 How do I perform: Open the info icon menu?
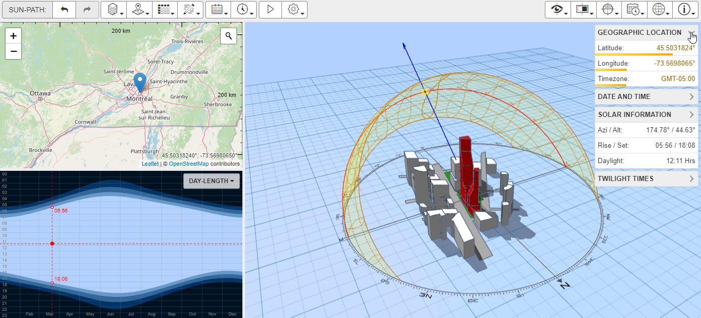click(x=685, y=10)
